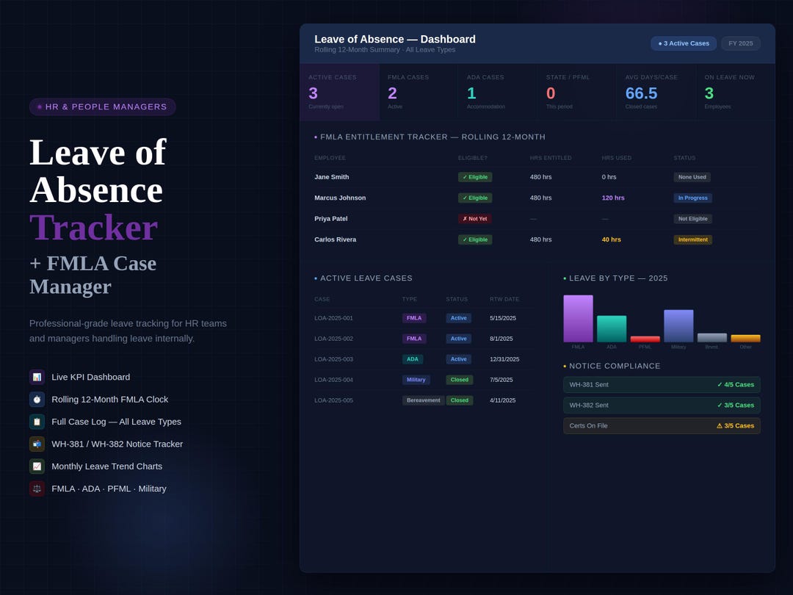The height and width of the screenshot is (595, 793).
Task: Click the scales icon beside FMLA · ADA · PFML
Action: (x=37, y=488)
